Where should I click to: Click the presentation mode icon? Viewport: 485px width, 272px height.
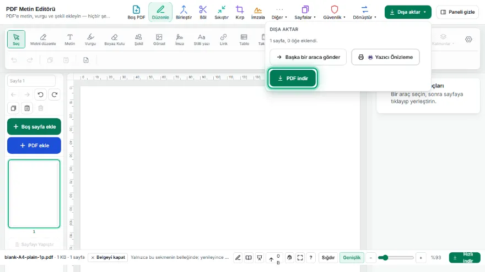click(x=260, y=258)
